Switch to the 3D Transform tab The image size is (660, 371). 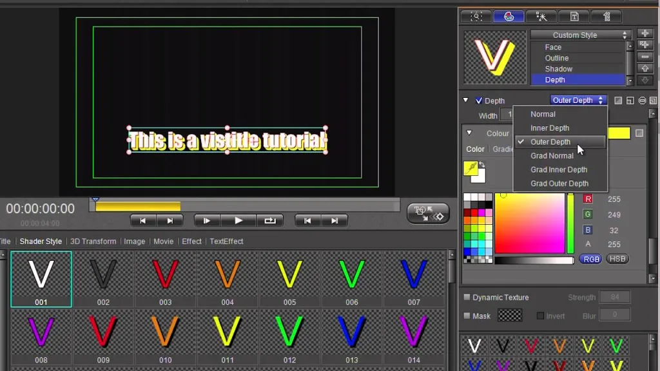pyautogui.click(x=93, y=241)
